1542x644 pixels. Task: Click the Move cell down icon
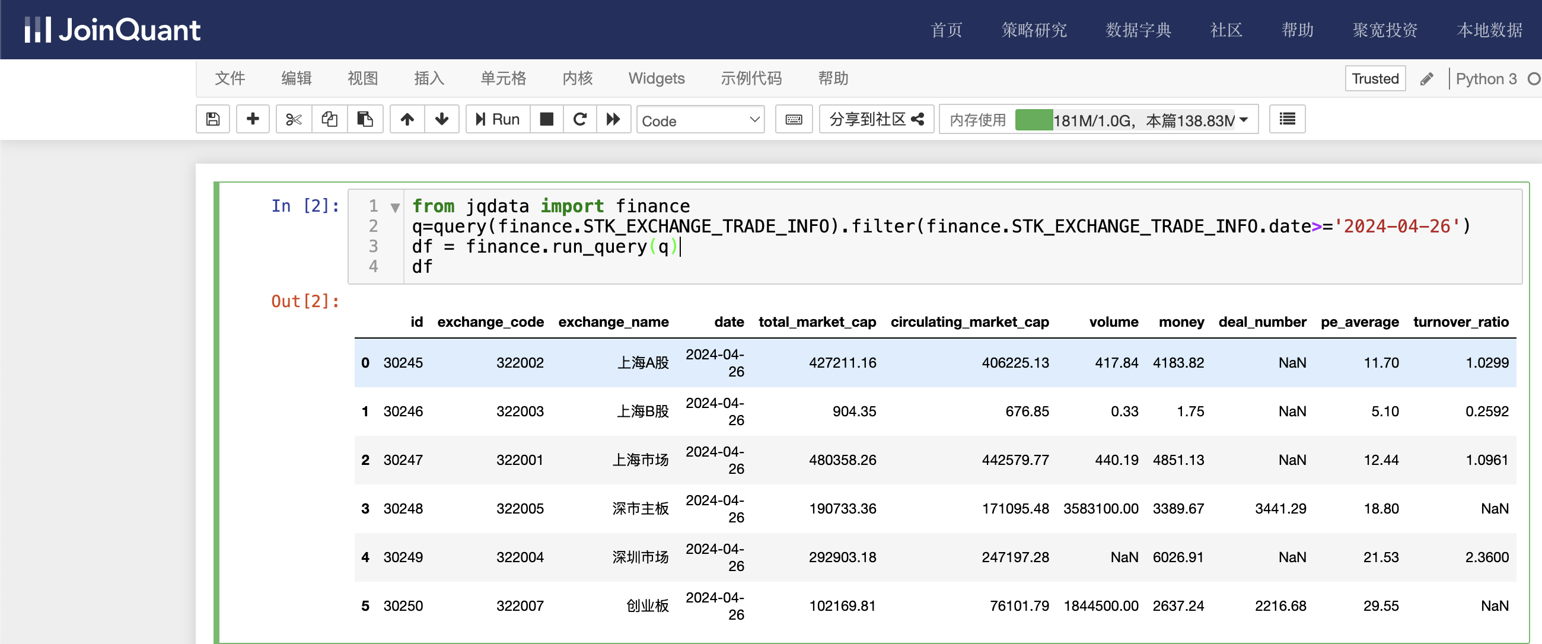(442, 120)
